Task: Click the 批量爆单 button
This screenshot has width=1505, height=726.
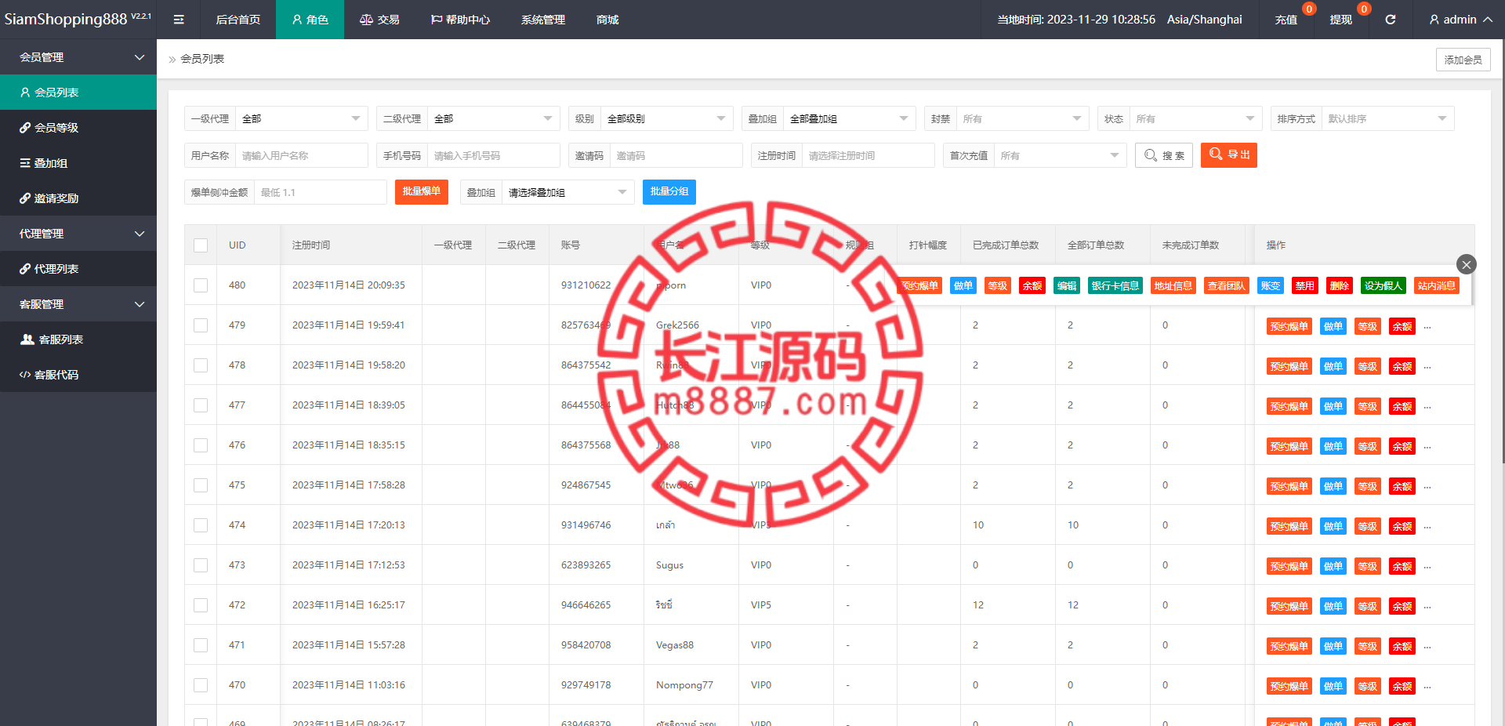Action: [x=421, y=192]
